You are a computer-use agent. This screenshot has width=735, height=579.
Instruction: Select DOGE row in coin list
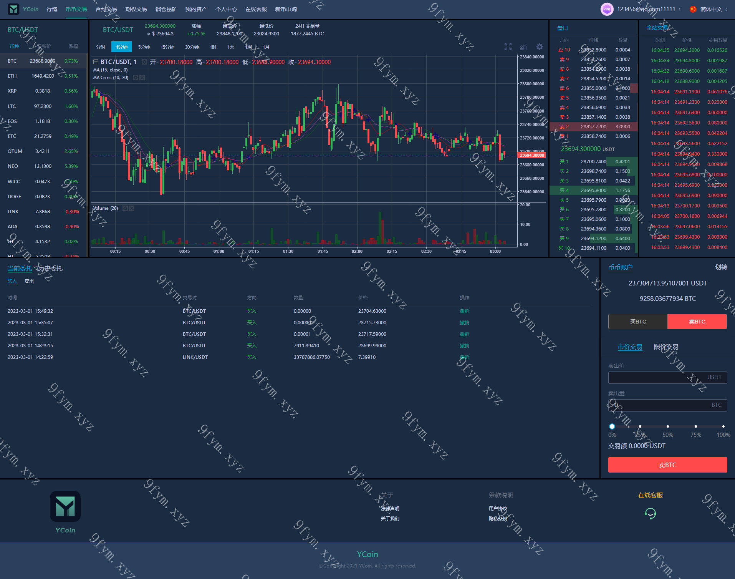point(44,196)
